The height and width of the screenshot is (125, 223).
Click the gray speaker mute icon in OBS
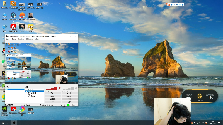76,88
